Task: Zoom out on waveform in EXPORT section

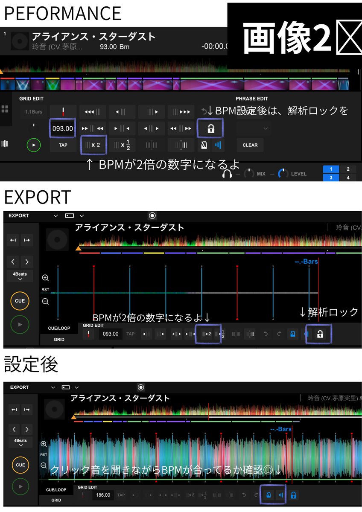Action: pyautogui.click(x=45, y=301)
